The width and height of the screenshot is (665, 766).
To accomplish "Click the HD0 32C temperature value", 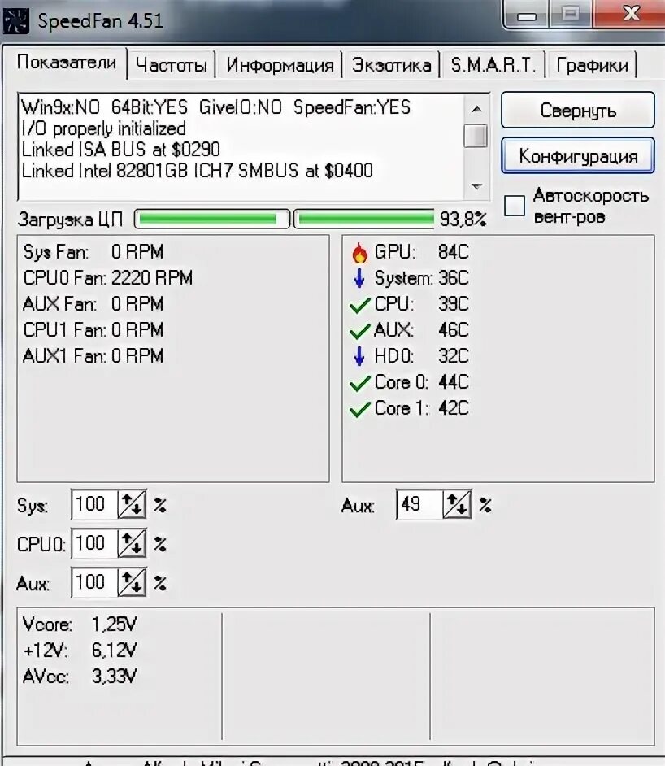I will [453, 356].
